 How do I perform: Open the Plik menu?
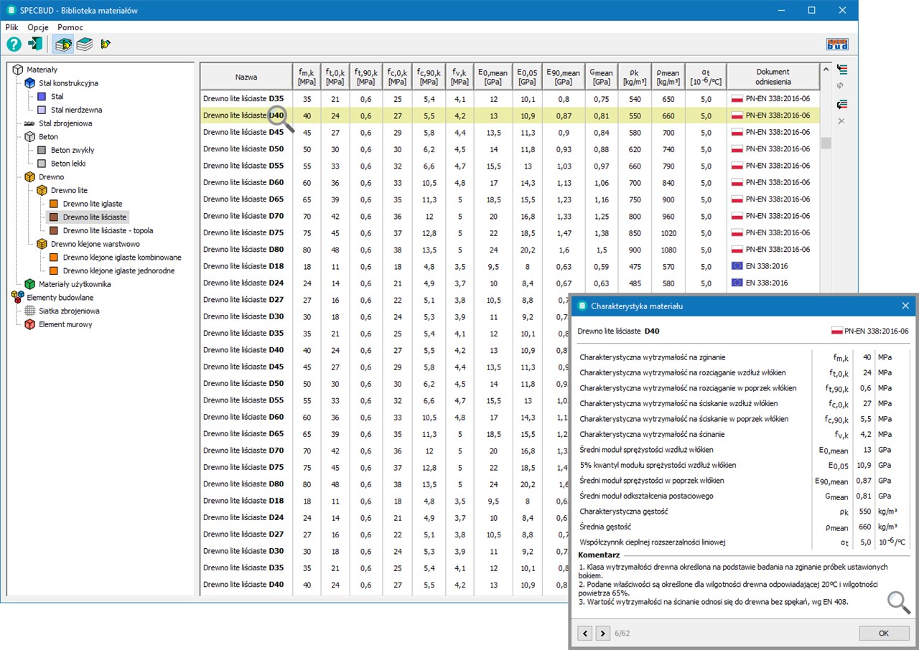point(12,27)
